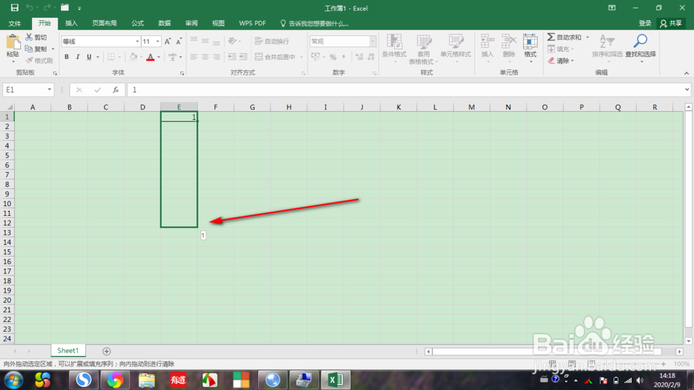Click the Cut scissors command
This screenshot has height=390, width=694.
pyautogui.click(x=36, y=37)
